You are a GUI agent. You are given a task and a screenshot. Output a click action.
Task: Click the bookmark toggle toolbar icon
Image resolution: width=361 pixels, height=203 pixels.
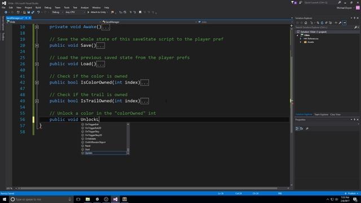coord(140,12)
